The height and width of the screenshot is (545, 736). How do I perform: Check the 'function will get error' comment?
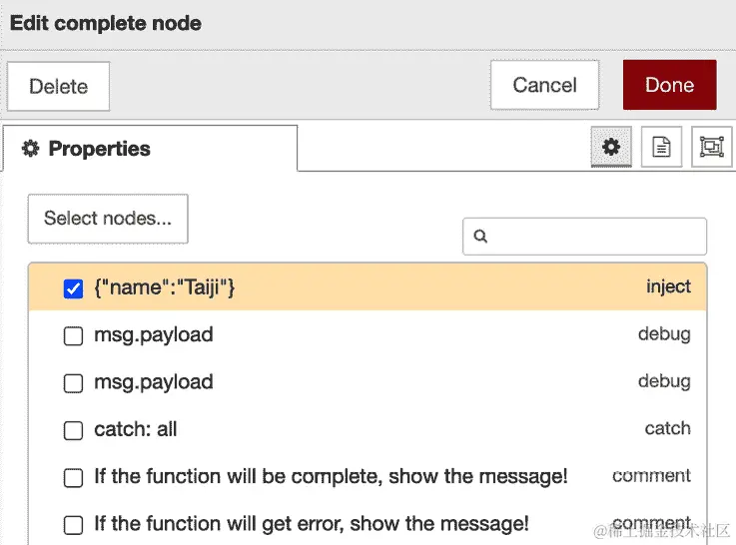coord(73,525)
